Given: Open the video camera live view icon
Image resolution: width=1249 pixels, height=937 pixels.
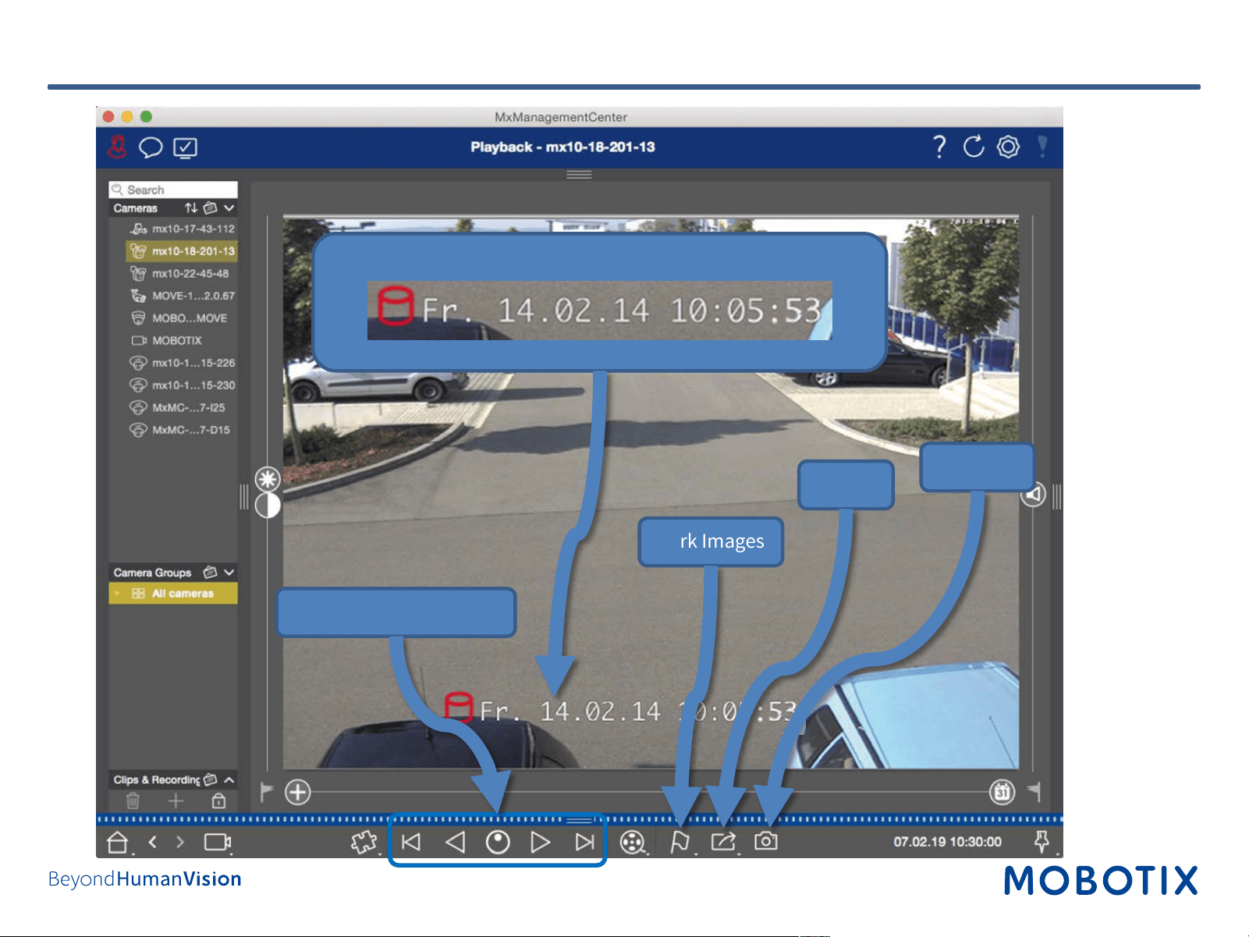Looking at the screenshot, I should coord(218,842).
